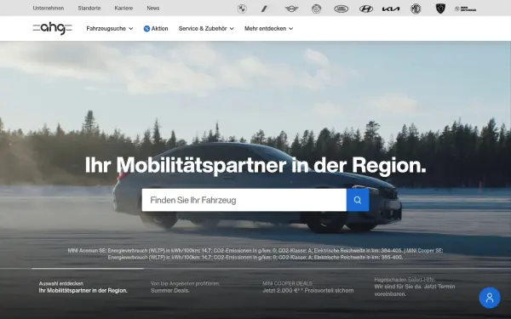Select the Auswahl entdecken slide tab

point(83,288)
